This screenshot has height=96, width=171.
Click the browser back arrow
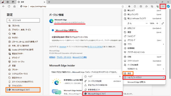pyautogui.click(x=3, y=6)
